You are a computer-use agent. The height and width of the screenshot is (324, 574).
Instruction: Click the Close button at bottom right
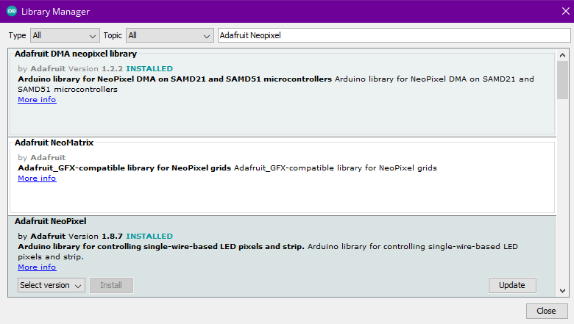[x=547, y=311]
